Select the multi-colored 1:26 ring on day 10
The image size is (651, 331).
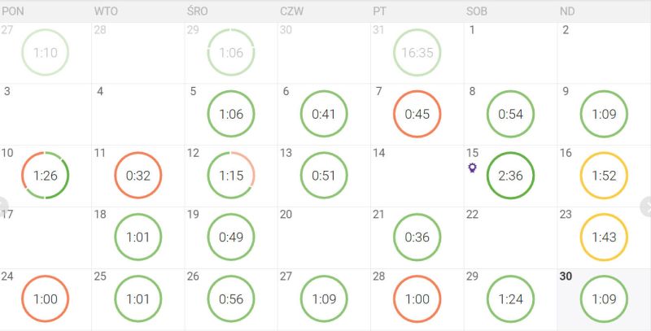pyautogui.click(x=46, y=176)
